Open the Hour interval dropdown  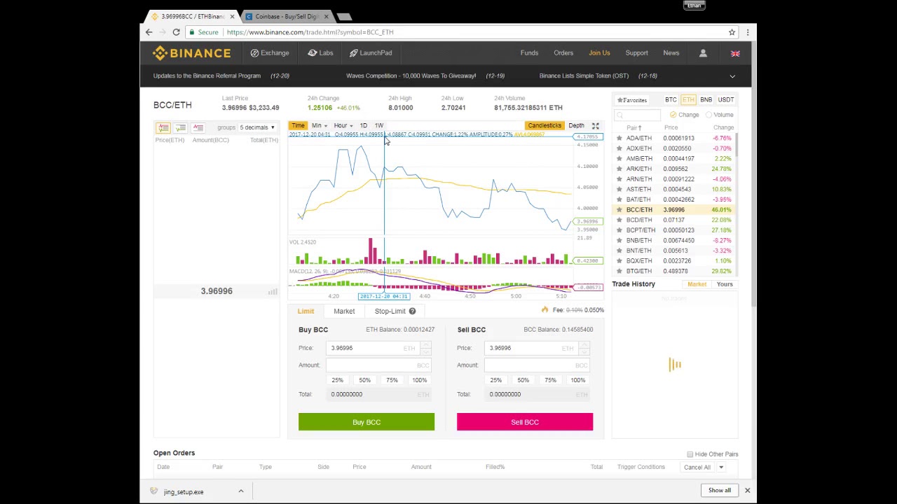coord(343,126)
